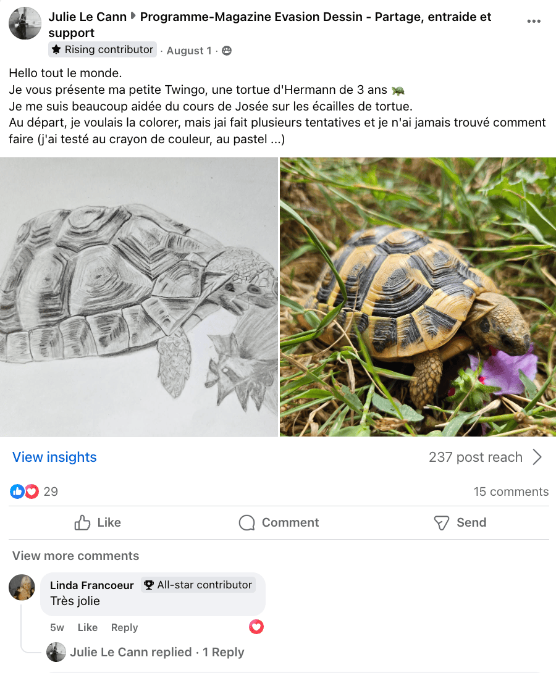This screenshot has width=556, height=673.
Task: Open the three-dots post options menu
Action: click(534, 21)
